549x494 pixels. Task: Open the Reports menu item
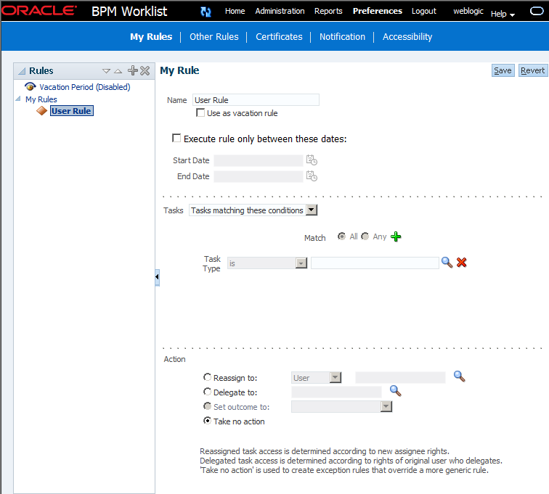(x=328, y=11)
